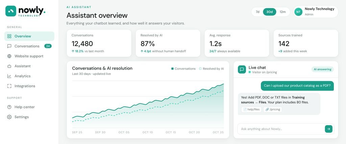This screenshot has height=144, width=346.
Task: Click the Conversations & AI resolution chart title
Action: (102, 68)
